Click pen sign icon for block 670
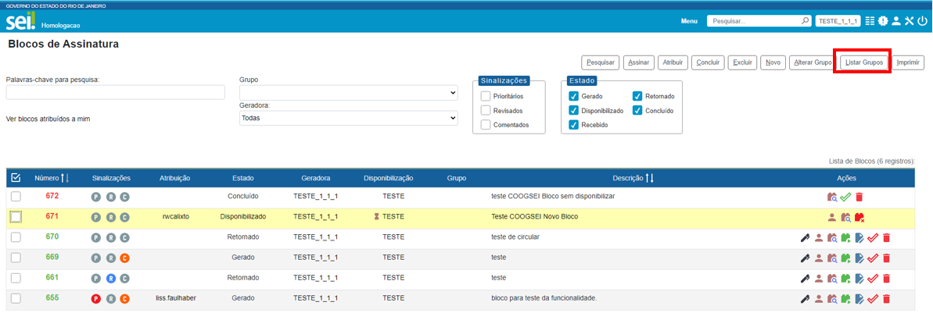 click(x=806, y=237)
